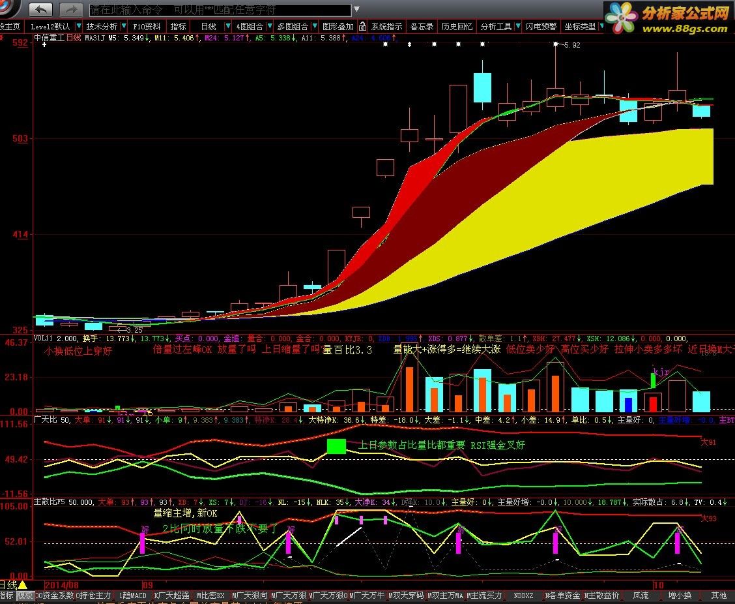735x604 pixels.
Task: Toggle 图形叠加 overlay
Action: pos(338,27)
